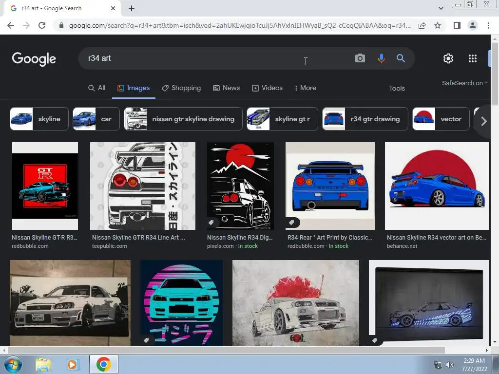The image size is (499, 374).
Task: Open the Tools filter options
Action: click(x=397, y=89)
